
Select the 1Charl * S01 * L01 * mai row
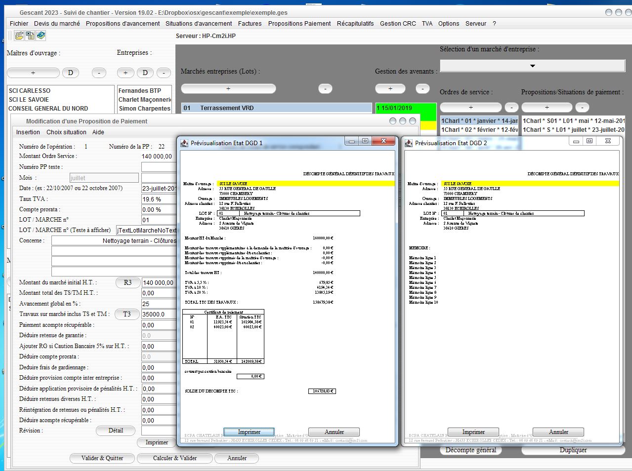[574, 121]
